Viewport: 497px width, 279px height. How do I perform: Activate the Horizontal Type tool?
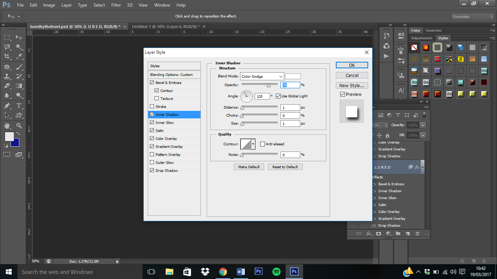click(19, 106)
